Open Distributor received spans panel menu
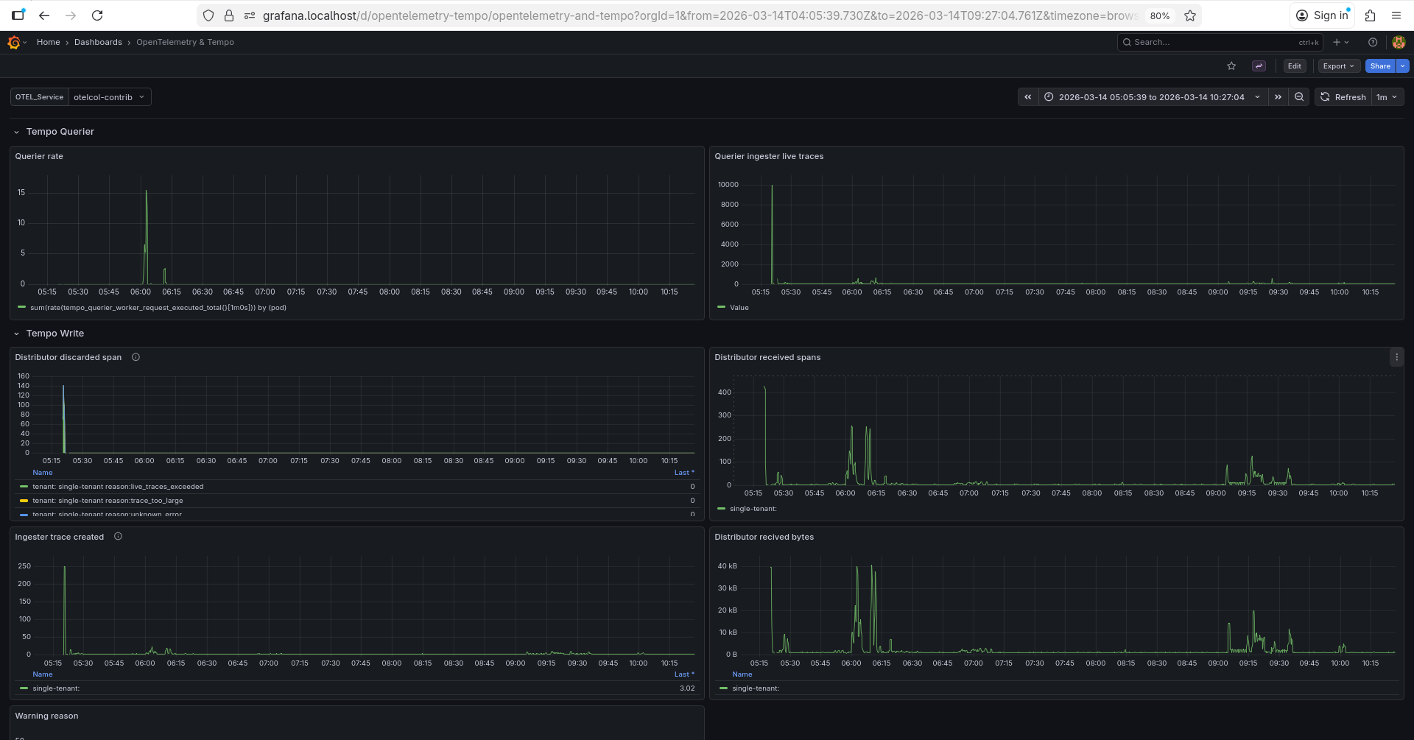Screen dimensions: 1414x740 1396,357
